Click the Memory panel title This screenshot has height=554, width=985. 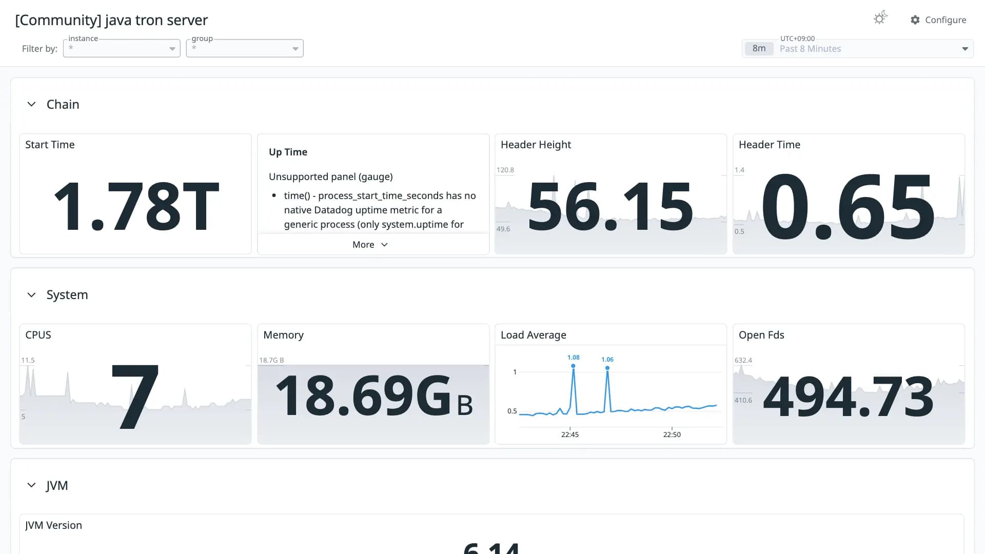point(283,335)
